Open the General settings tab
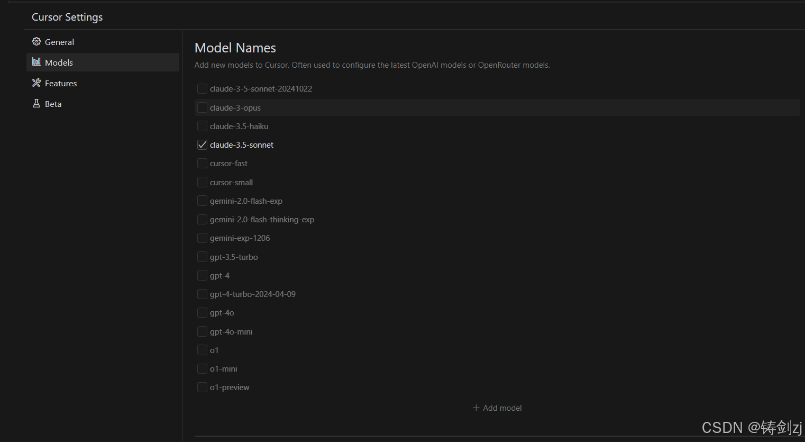 tap(103, 42)
